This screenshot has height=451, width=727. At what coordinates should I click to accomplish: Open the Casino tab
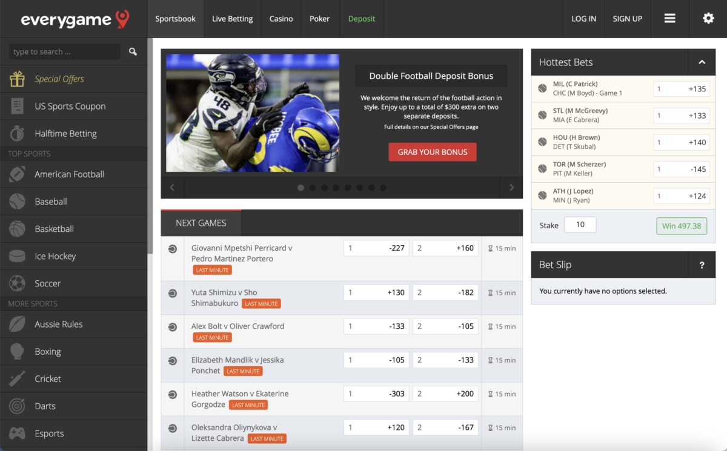coord(281,19)
